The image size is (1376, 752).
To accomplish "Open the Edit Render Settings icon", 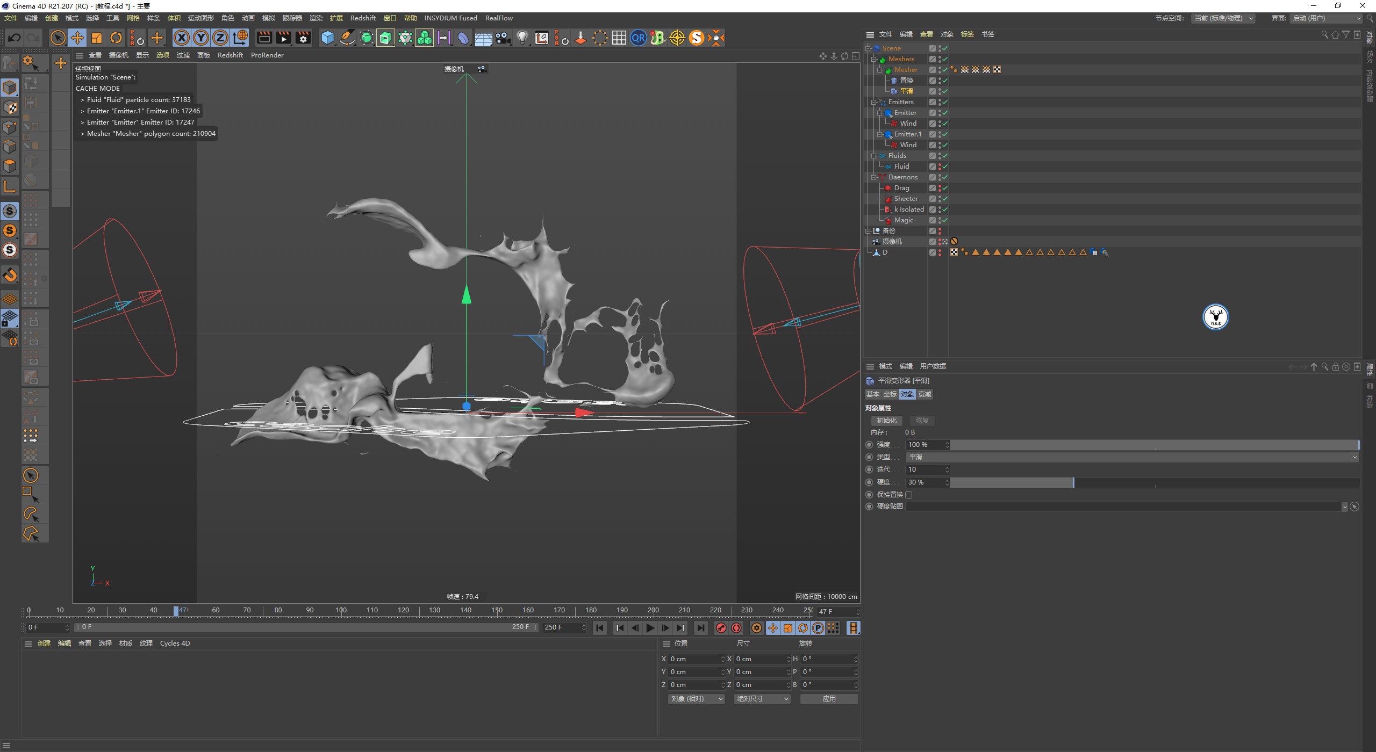I will (x=303, y=38).
